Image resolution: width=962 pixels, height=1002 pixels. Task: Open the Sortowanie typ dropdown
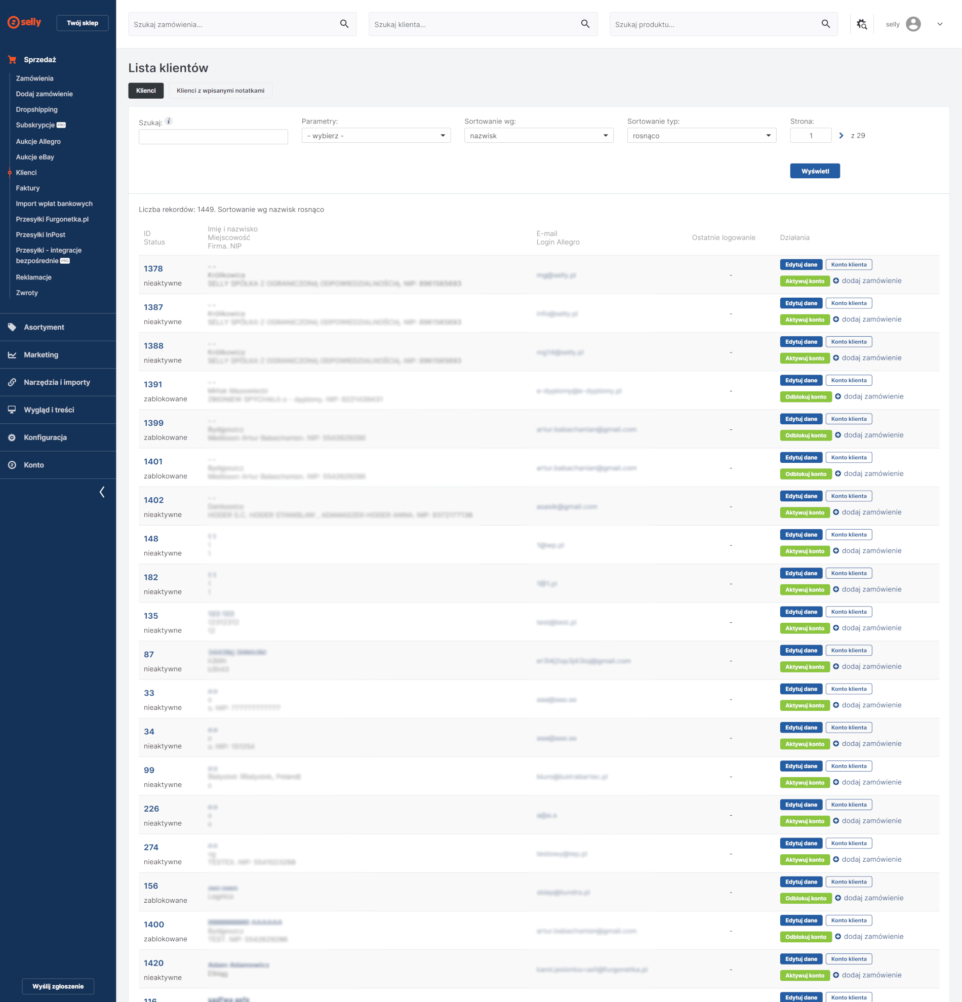tap(702, 136)
